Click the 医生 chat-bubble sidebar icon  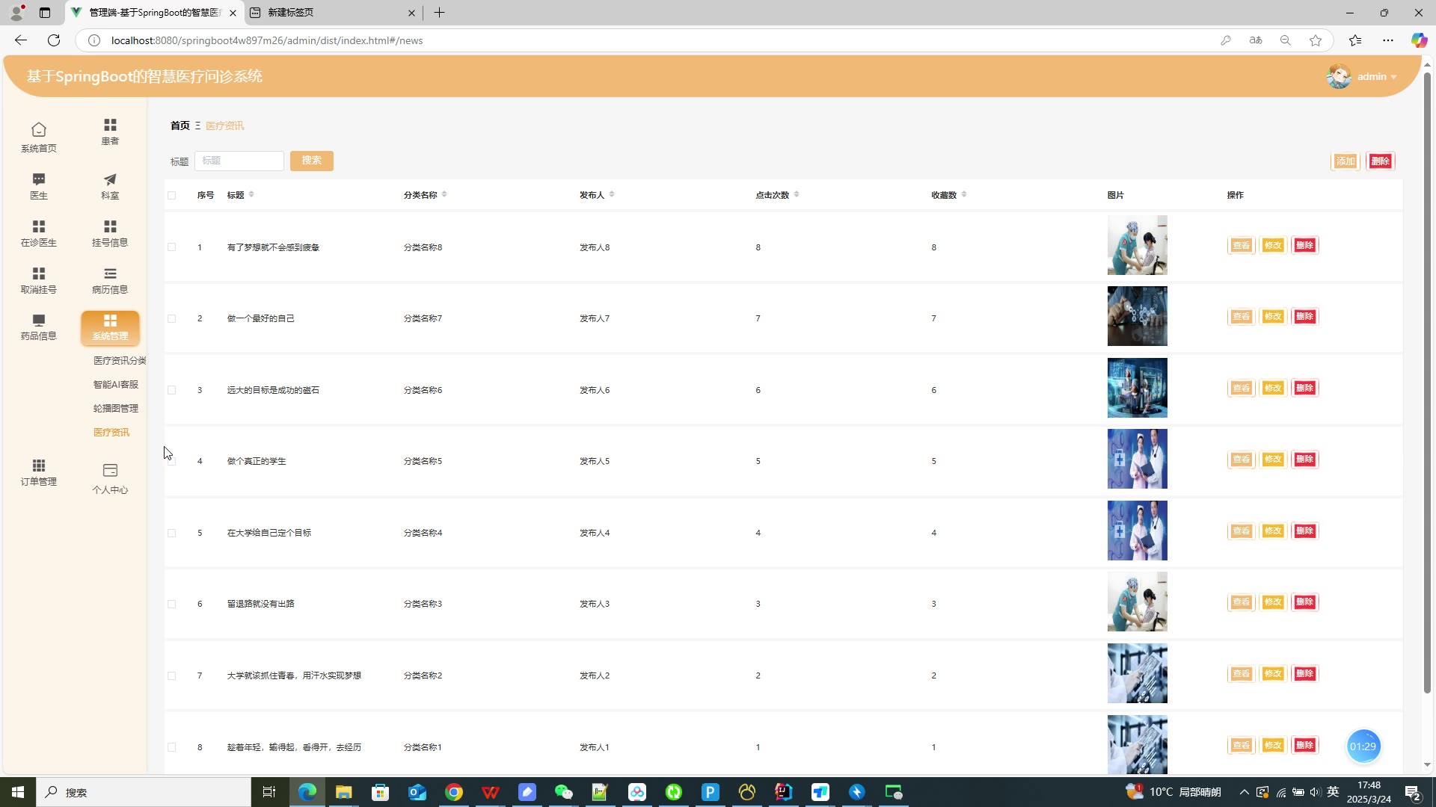coord(39,179)
